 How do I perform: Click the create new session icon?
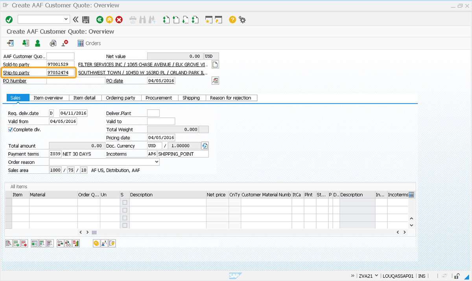209,19
